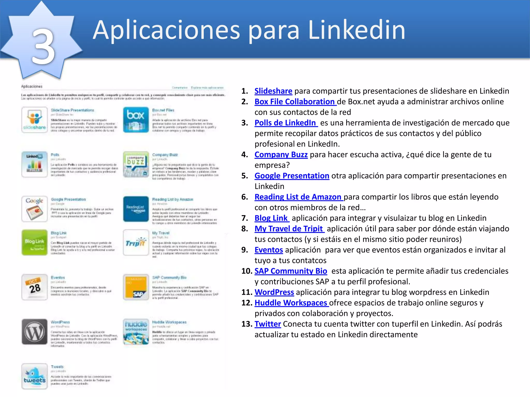
Task: Open the Slideshare hyperlink in item 1
Action: (x=273, y=91)
